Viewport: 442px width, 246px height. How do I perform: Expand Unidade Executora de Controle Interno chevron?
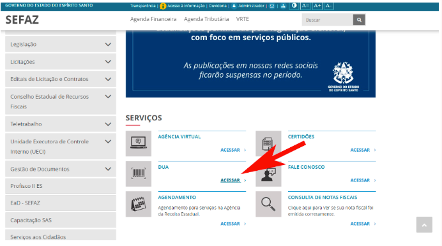coord(108,141)
